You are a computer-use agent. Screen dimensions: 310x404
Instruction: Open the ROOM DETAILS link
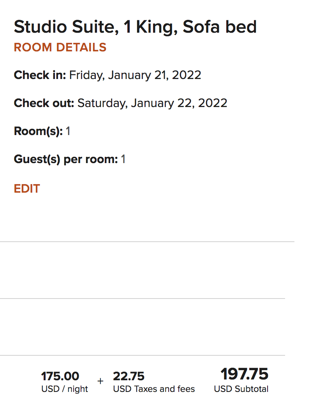(60, 47)
